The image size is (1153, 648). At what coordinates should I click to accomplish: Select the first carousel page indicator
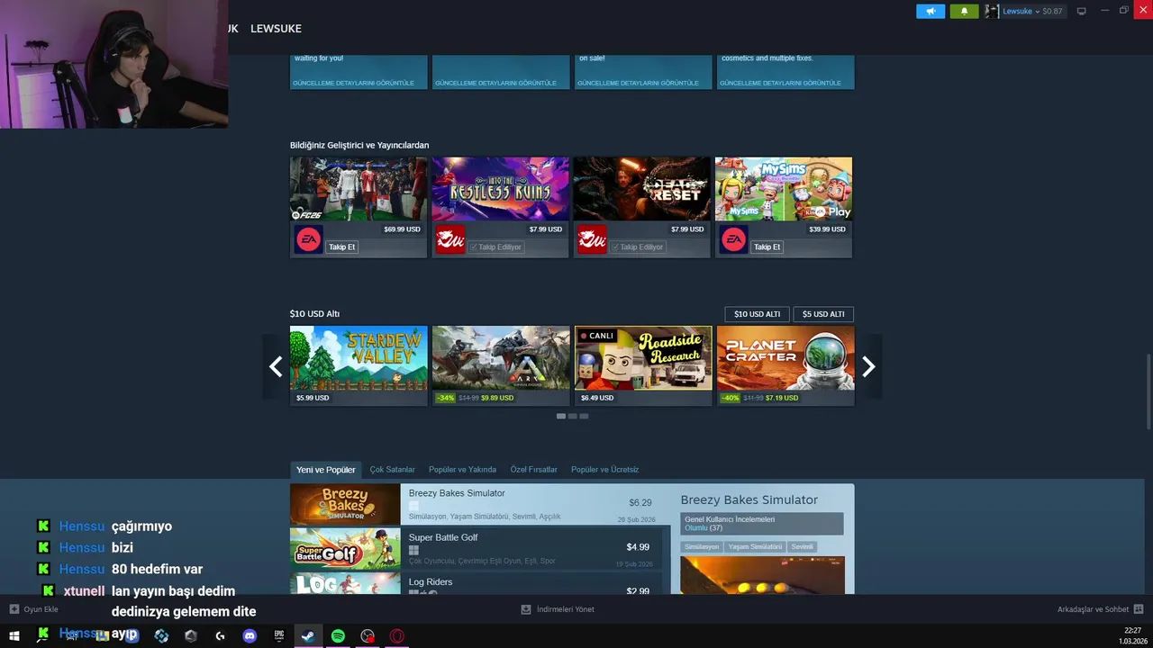[x=561, y=416]
